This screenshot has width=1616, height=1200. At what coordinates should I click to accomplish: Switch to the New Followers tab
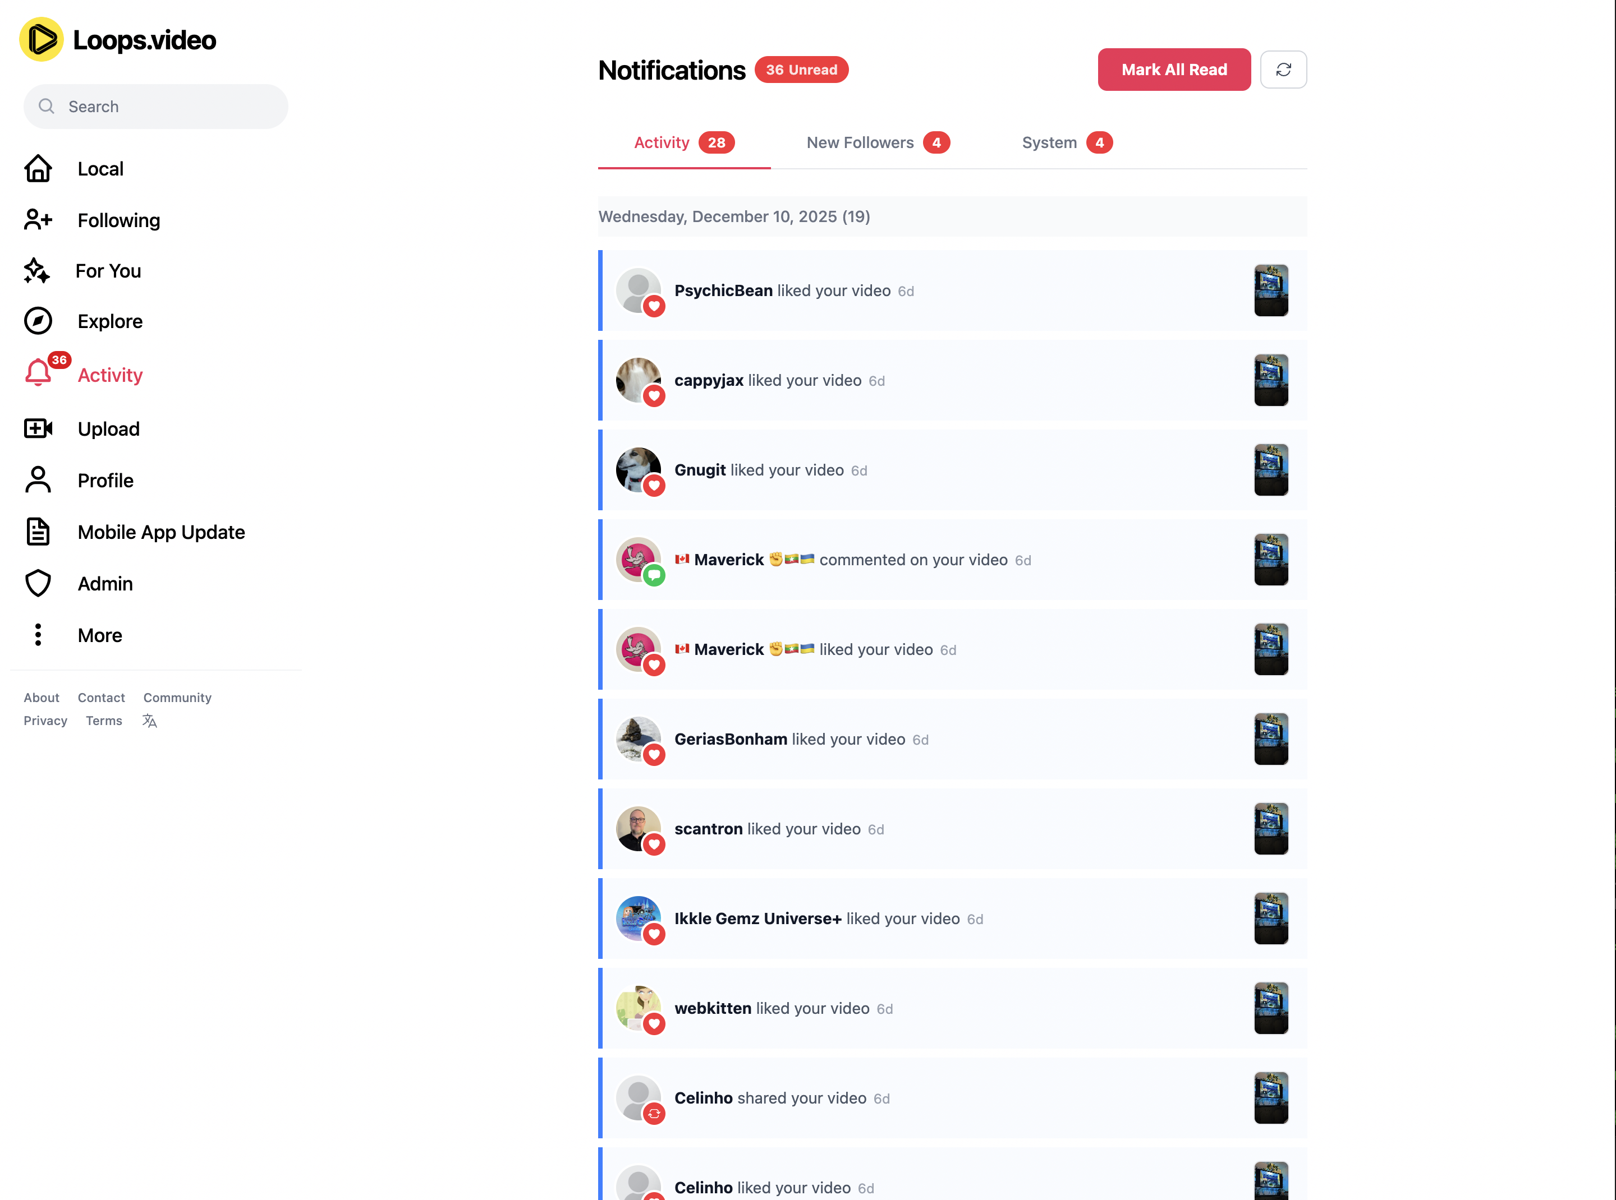878,143
